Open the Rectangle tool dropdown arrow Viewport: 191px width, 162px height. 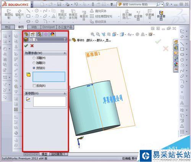32,16
